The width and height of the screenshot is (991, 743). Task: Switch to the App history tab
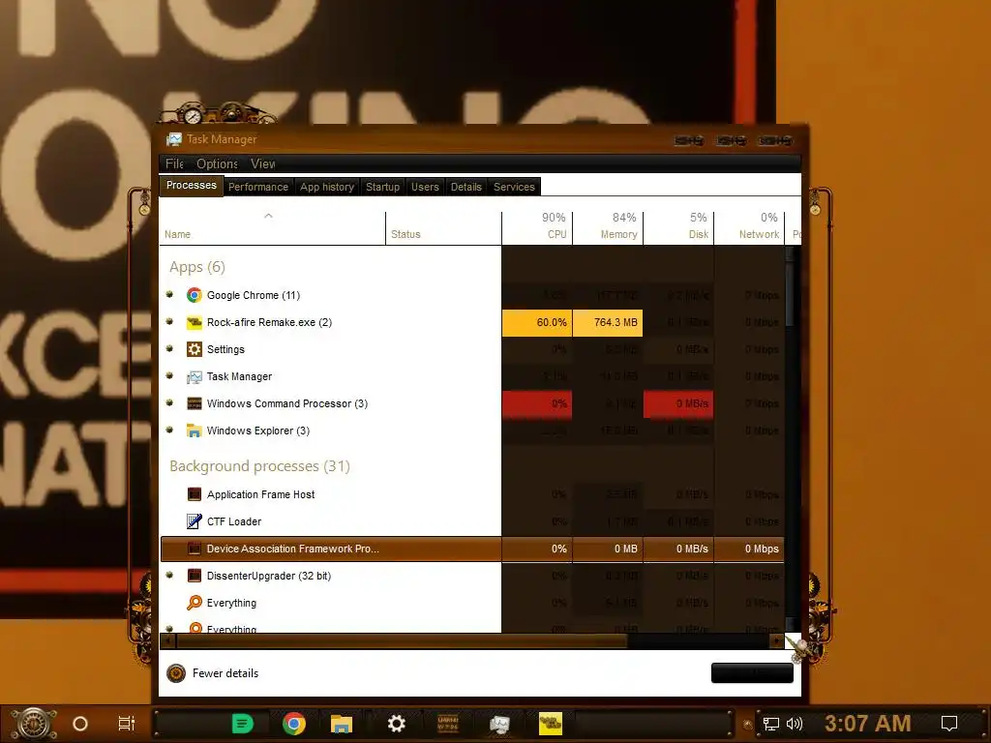tap(327, 187)
